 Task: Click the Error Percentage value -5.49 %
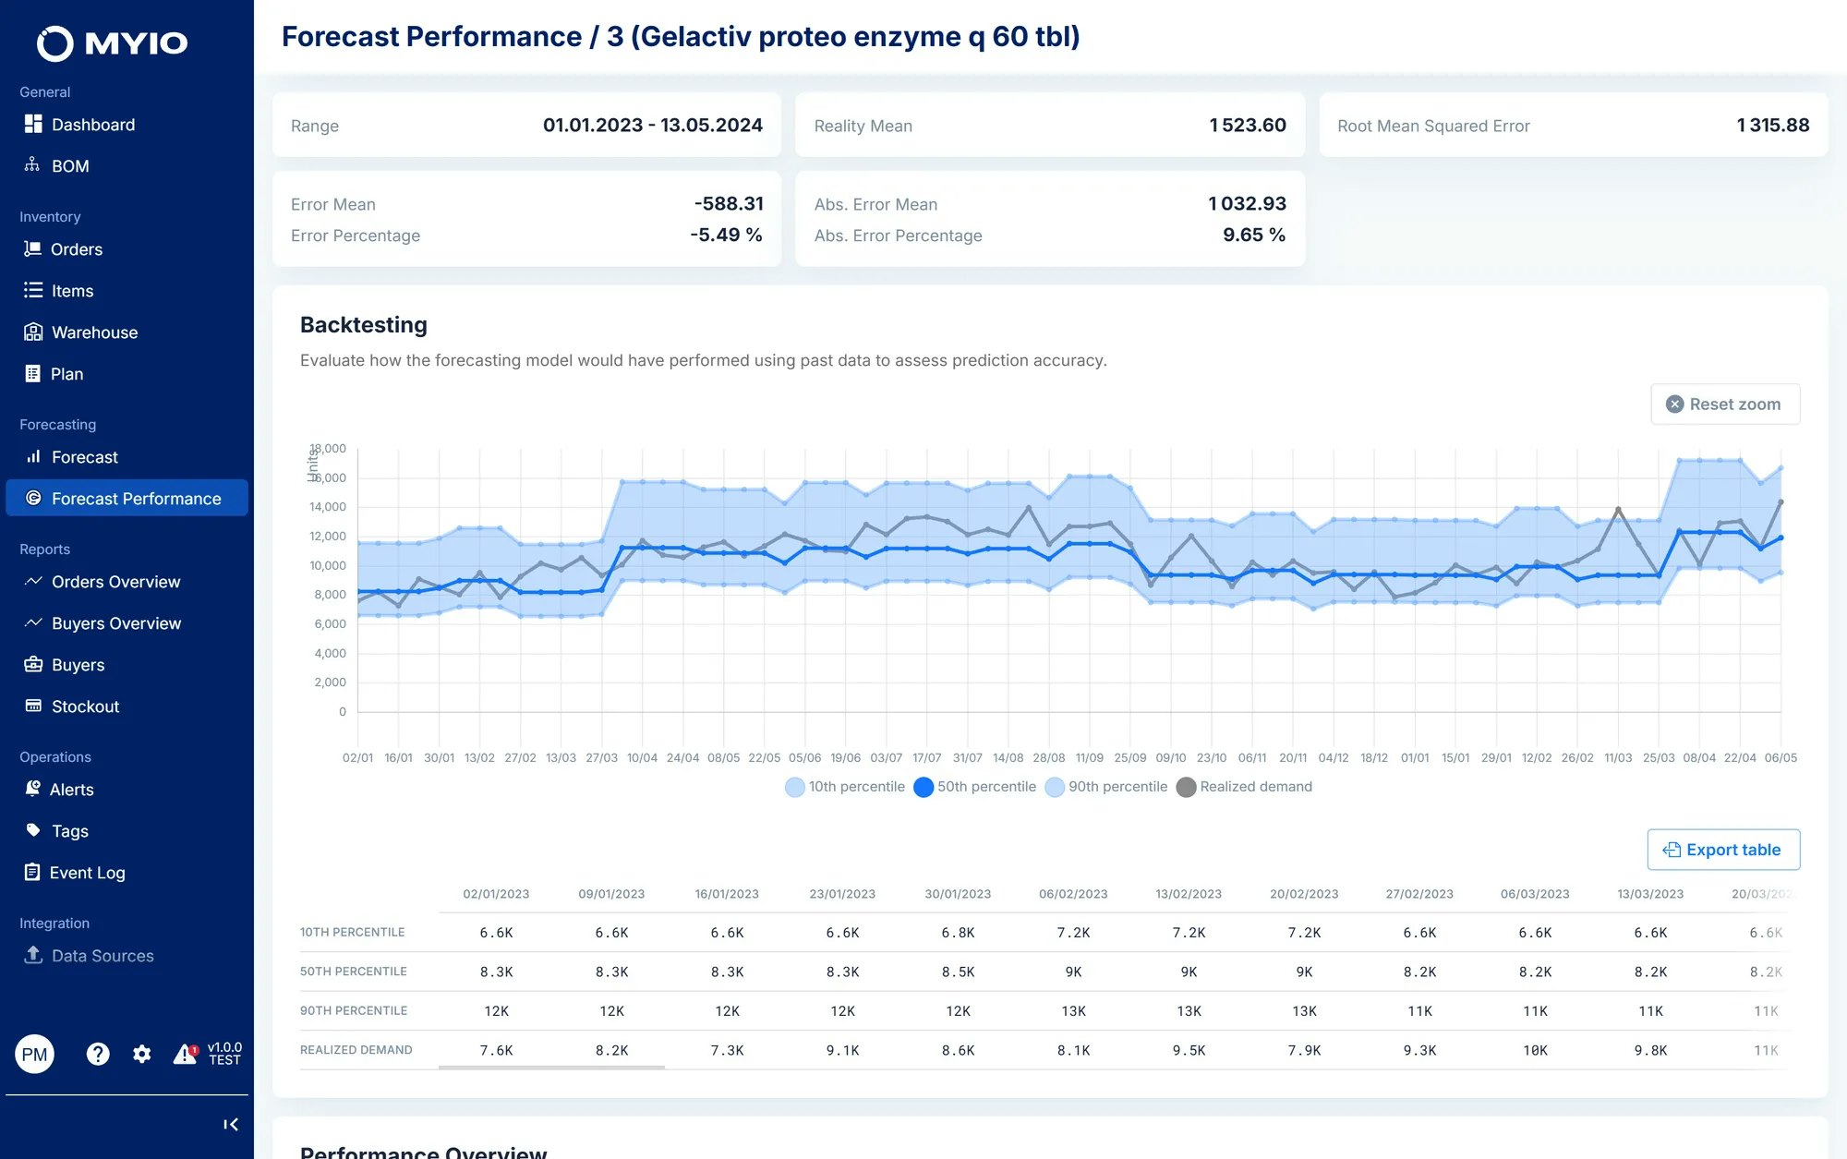(x=726, y=235)
